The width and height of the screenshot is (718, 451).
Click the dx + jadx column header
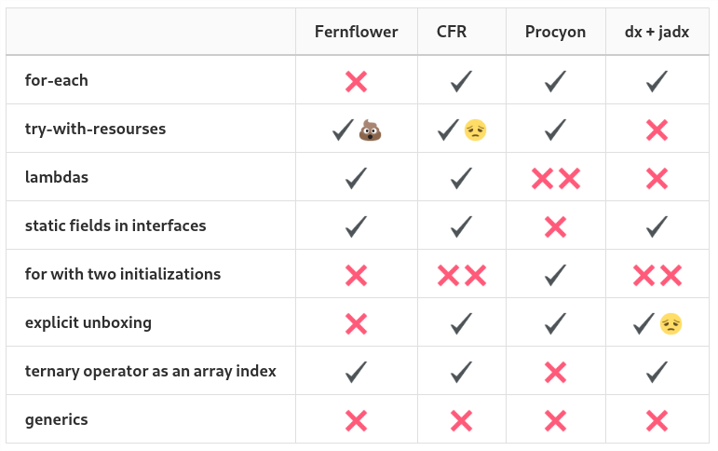tap(657, 32)
